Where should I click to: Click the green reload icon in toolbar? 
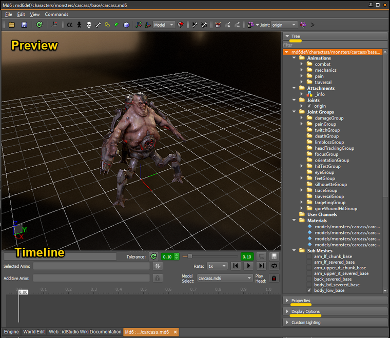tap(39, 25)
